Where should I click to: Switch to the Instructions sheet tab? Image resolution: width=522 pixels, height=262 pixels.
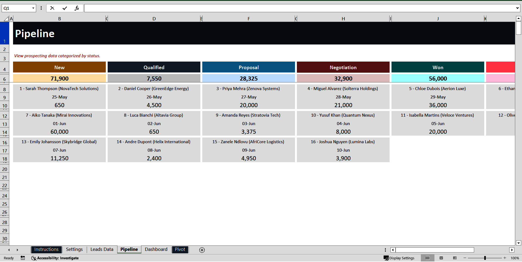click(x=46, y=250)
